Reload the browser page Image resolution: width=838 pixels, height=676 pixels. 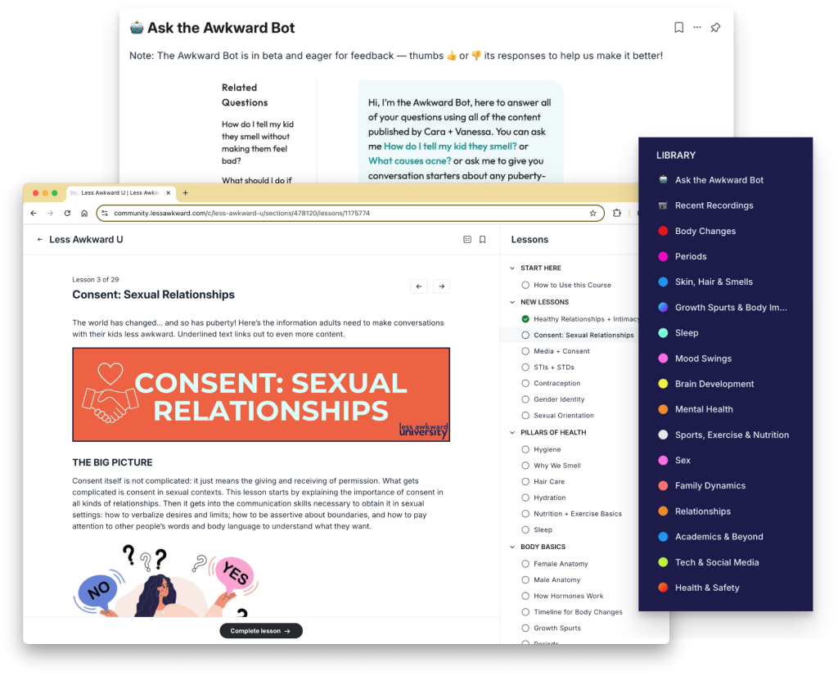67,214
